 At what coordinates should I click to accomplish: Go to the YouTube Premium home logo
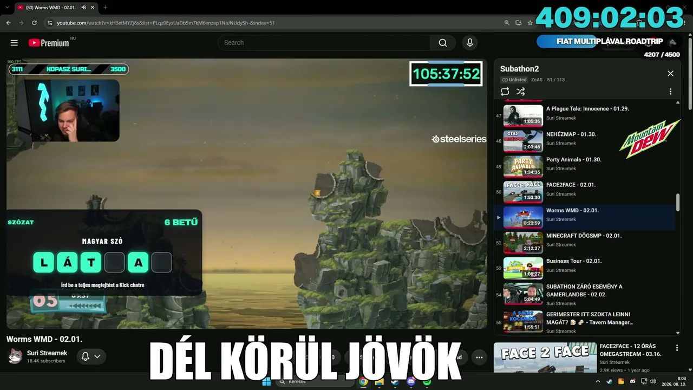tap(49, 43)
